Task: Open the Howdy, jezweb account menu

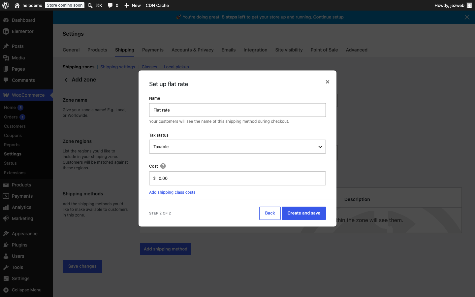Action: (453, 5)
